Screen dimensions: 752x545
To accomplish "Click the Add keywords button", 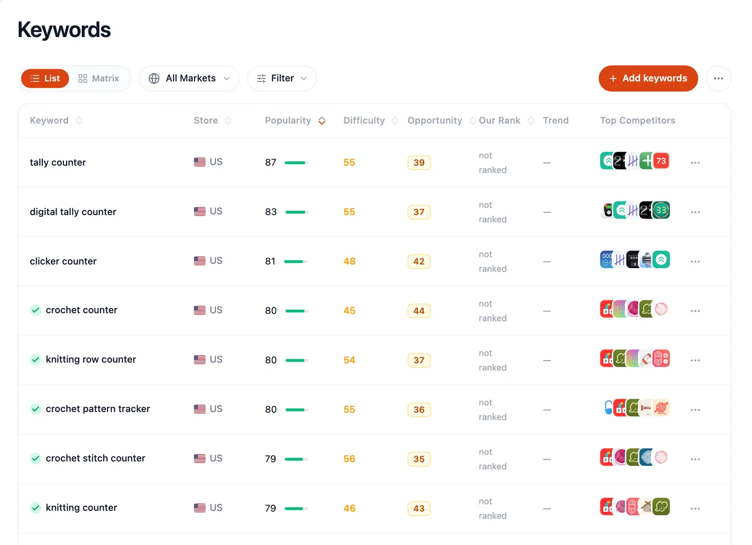I will coord(648,78).
